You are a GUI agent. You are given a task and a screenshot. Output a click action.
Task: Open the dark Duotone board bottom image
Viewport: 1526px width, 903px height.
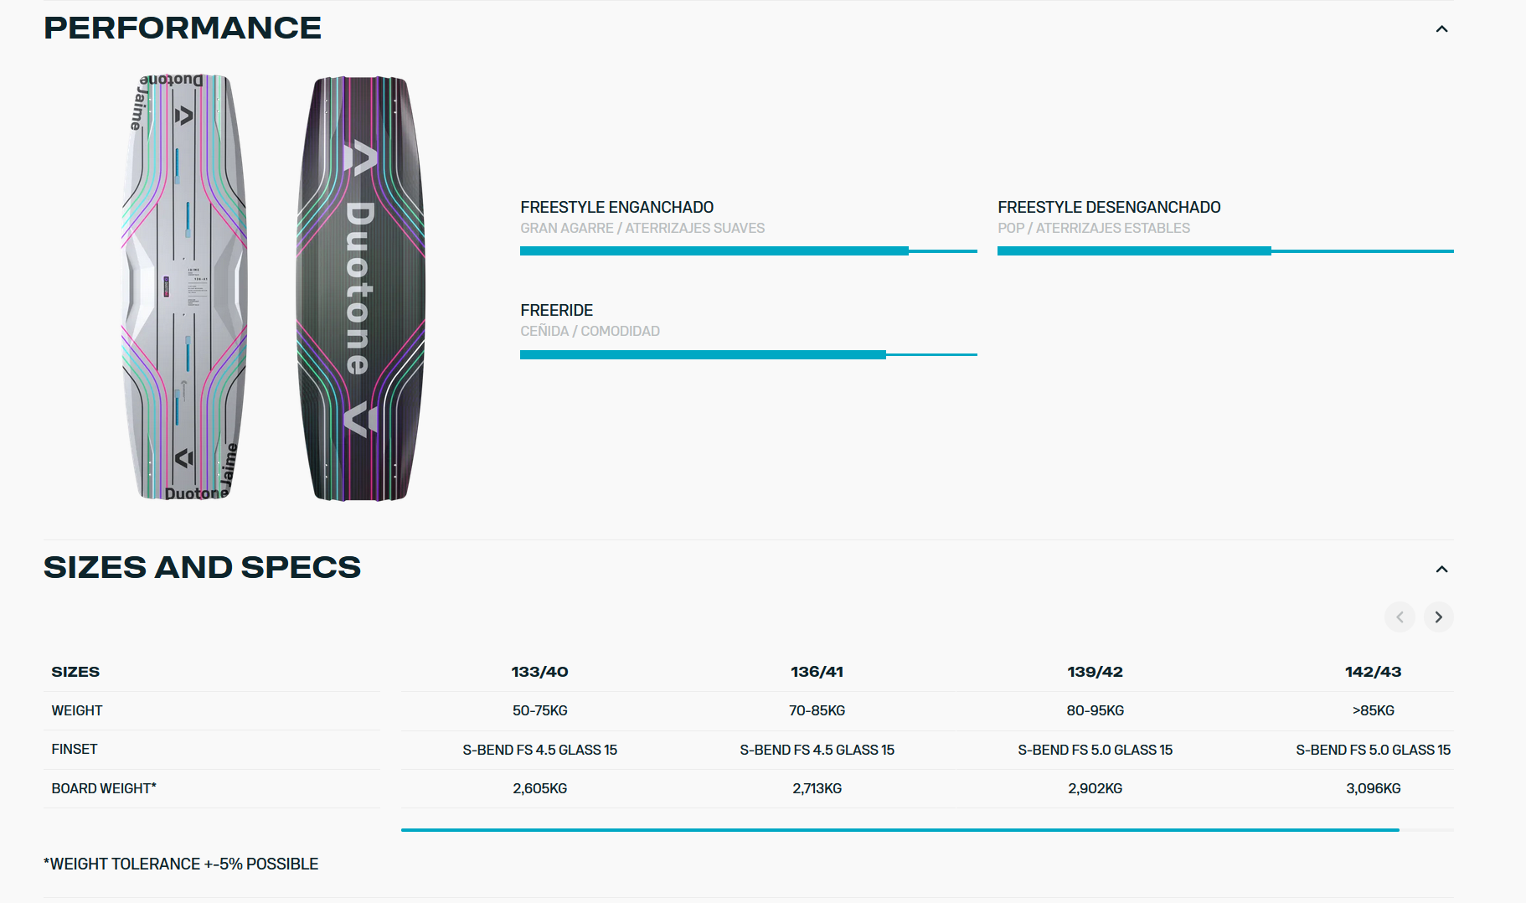[x=361, y=289]
